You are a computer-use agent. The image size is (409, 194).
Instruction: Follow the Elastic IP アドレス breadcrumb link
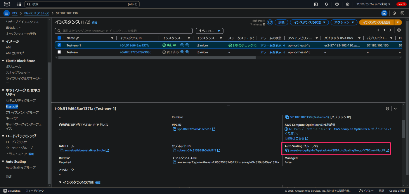tap(37, 13)
